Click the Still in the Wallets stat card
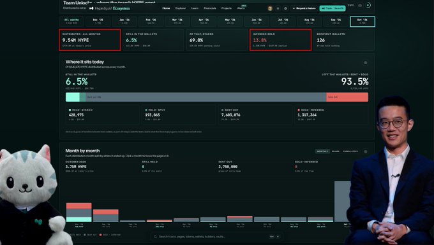Viewport: 434px width, 245px height. point(153,40)
